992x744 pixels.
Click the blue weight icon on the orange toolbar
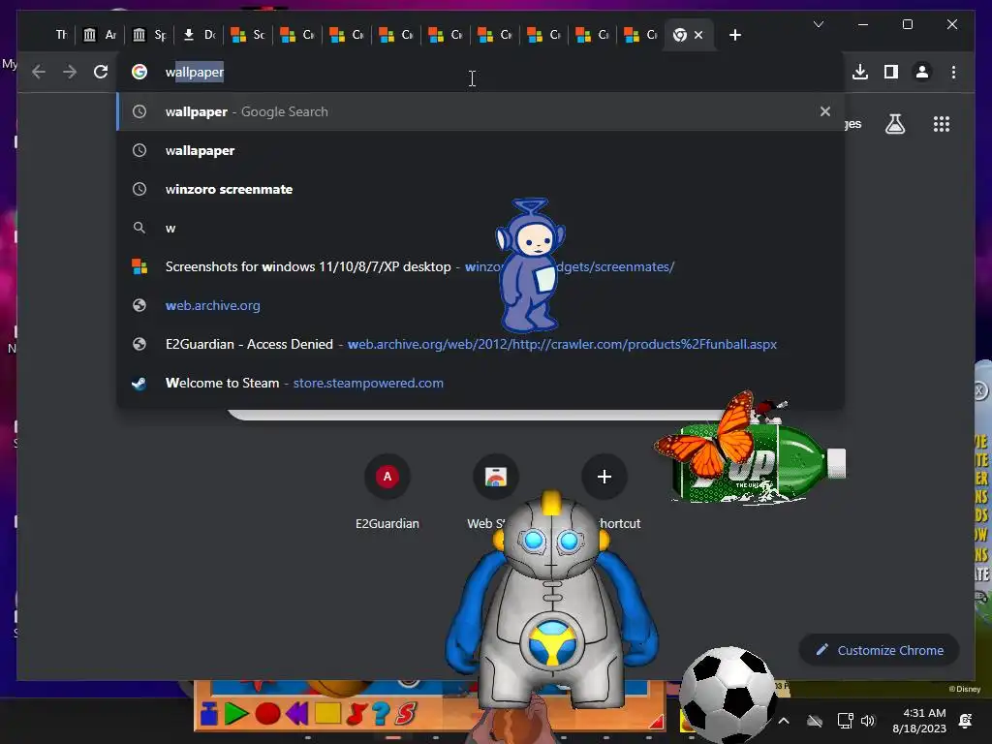click(x=209, y=713)
